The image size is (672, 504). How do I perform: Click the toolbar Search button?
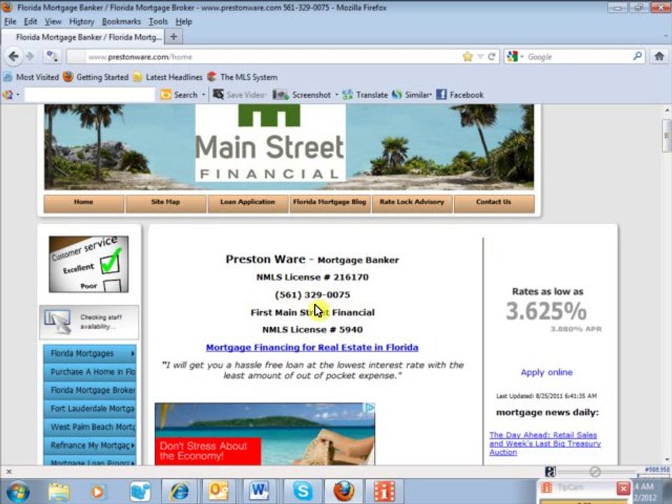coord(179,94)
